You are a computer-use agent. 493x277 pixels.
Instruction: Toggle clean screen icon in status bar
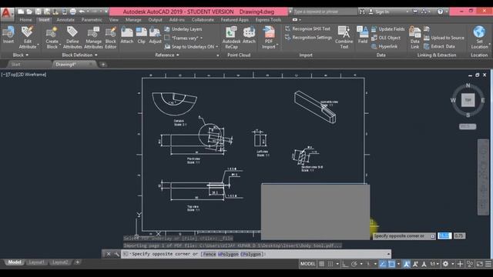[x=479, y=264]
